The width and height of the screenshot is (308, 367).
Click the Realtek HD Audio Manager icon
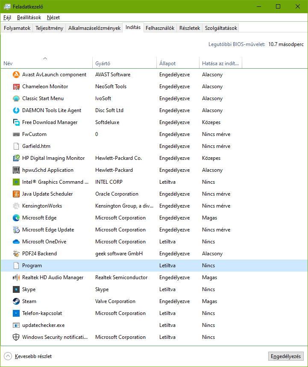[x=16, y=277]
